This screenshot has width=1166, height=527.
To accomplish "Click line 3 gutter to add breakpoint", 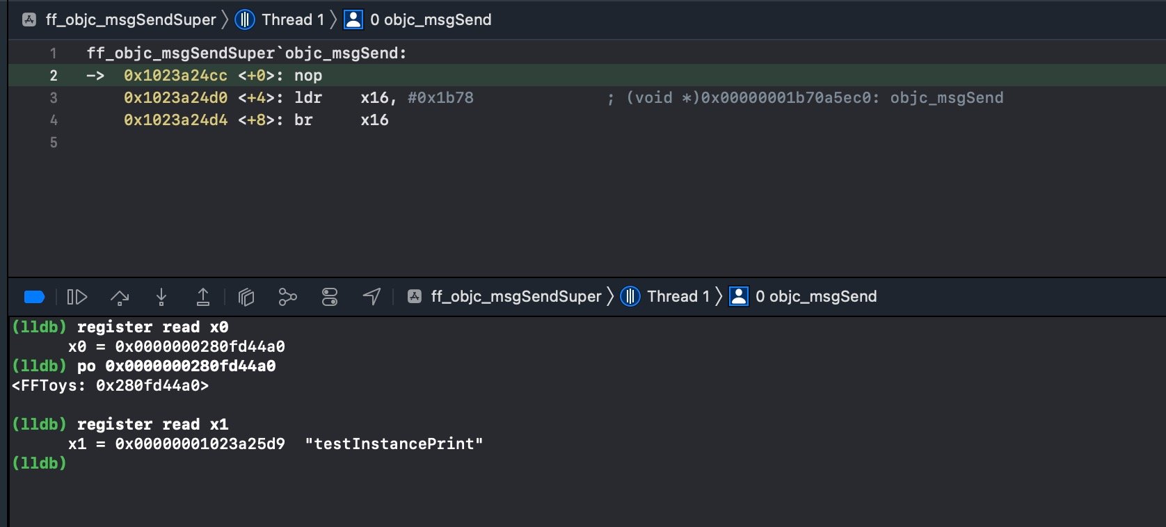I will (x=54, y=98).
